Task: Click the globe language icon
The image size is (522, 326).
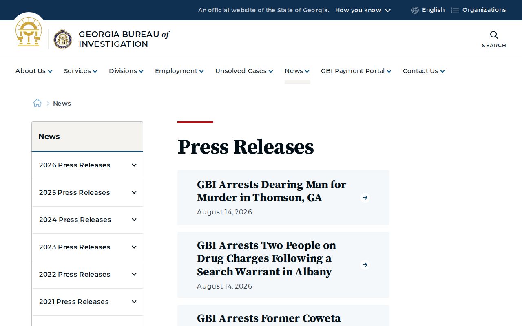Action: click(x=415, y=10)
